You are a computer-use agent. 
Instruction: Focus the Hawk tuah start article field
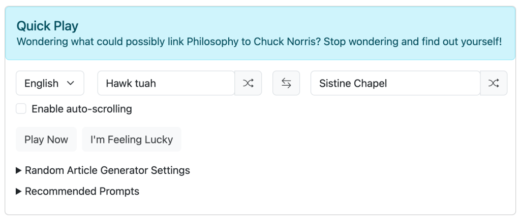point(166,83)
